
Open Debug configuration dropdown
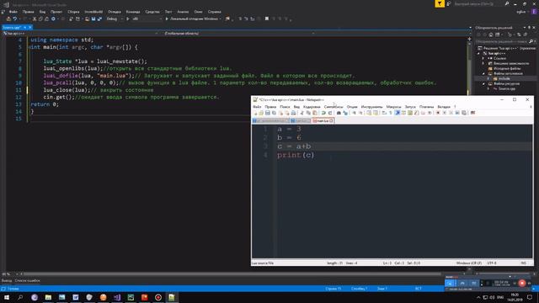click(x=115, y=19)
